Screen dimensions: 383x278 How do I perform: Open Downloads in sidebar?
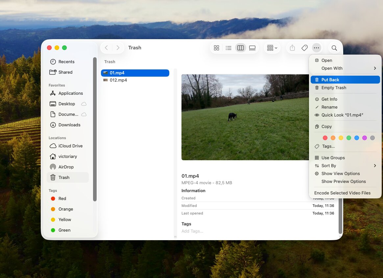click(67, 125)
